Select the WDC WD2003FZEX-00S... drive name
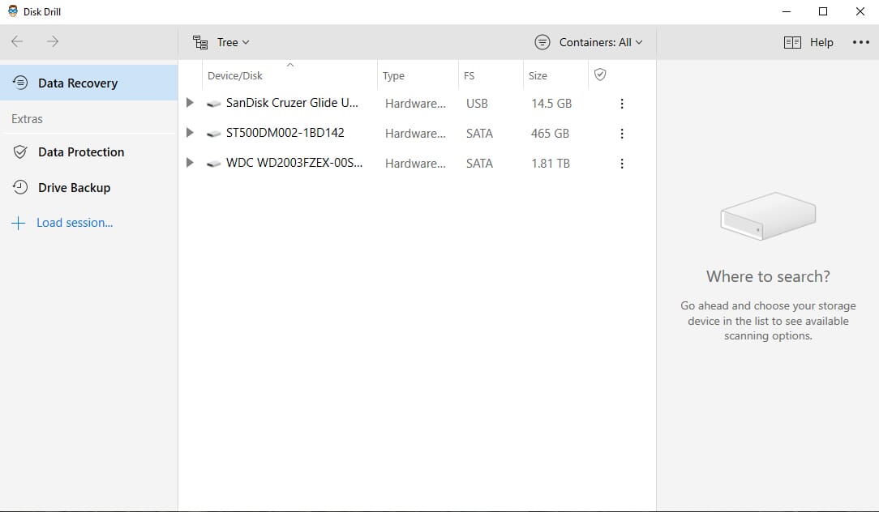879x512 pixels. tap(294, 163)
